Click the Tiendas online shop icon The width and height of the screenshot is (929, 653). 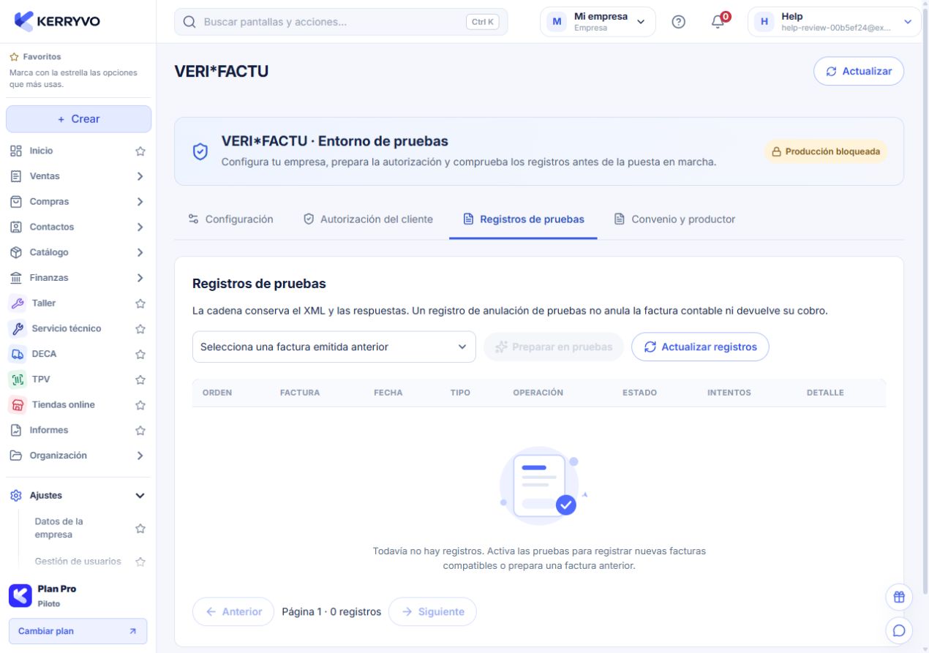(17, 405)
